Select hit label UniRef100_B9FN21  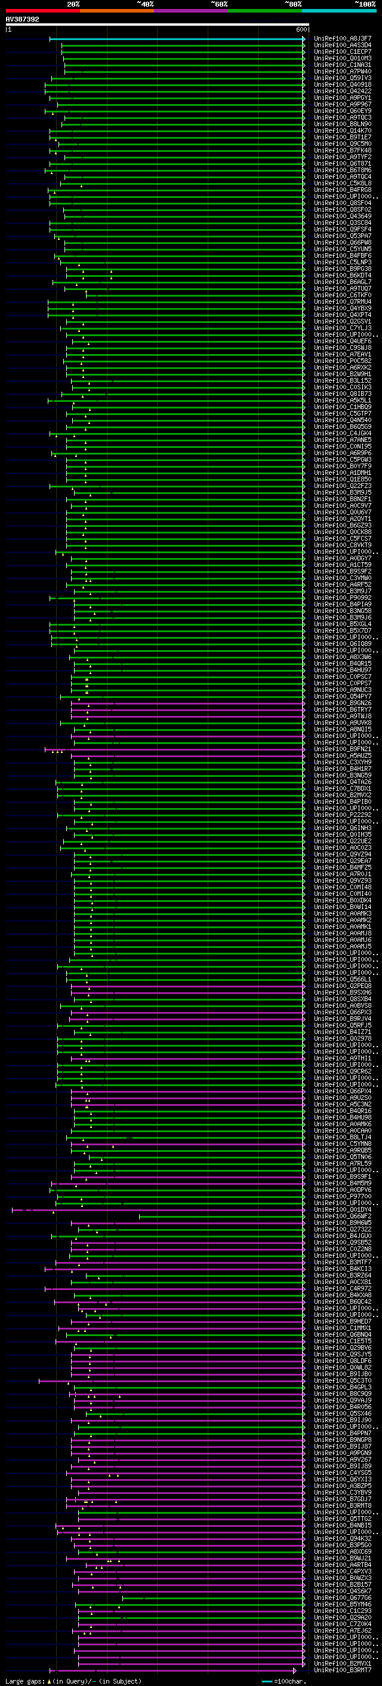343,749
